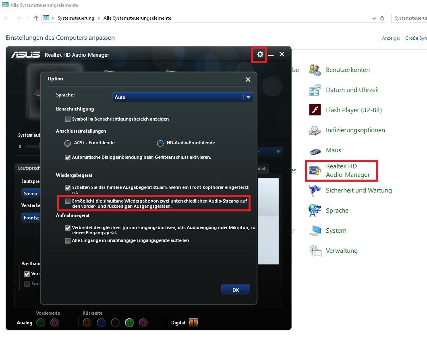Screen dimensions: 427x338
Task: Open the System icon
Action: [315, 231]
